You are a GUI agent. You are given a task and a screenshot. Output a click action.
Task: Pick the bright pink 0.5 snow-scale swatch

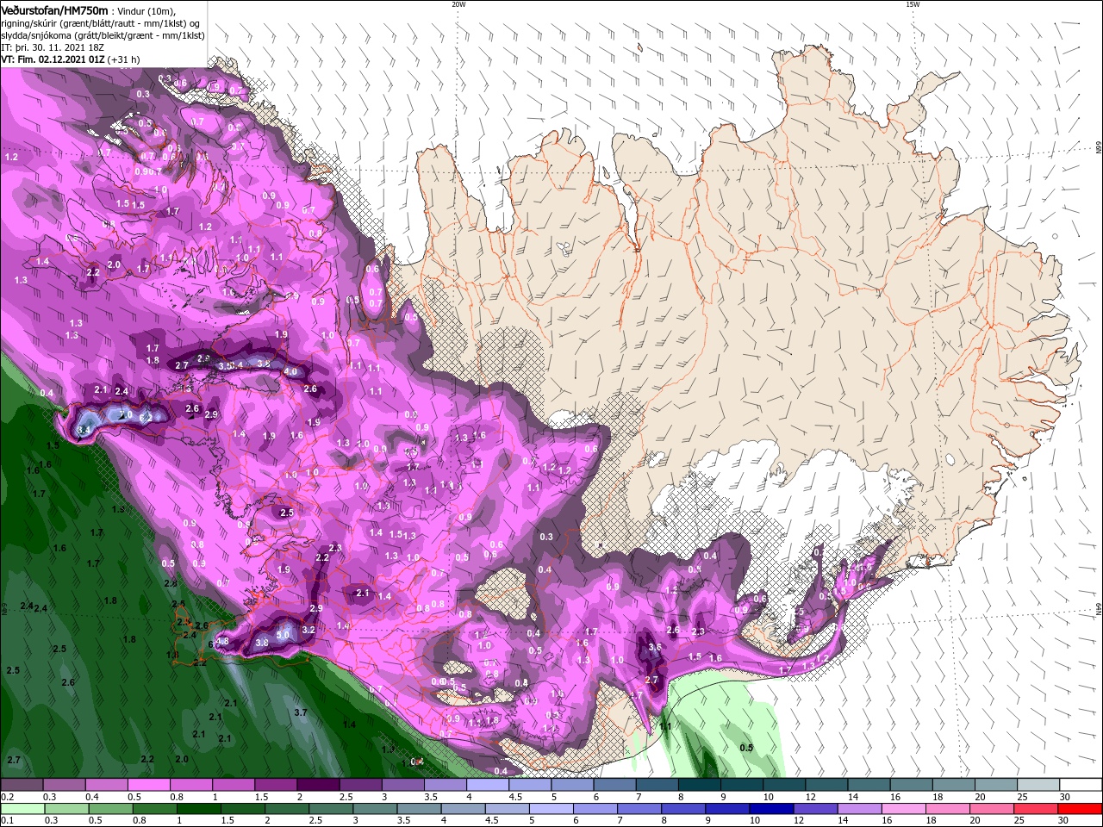[148, 785]
